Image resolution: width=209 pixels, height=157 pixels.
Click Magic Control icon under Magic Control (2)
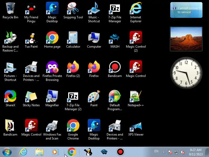coord(136,69)
